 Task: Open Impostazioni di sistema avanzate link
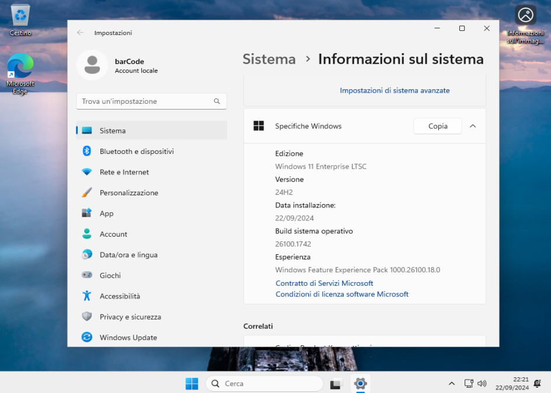tap(395, 90)
